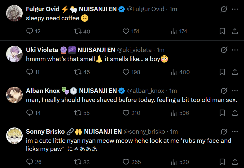
Task: Bookmark Fulgur Ovid's sleepy tweet
Action: click(222, 31)
